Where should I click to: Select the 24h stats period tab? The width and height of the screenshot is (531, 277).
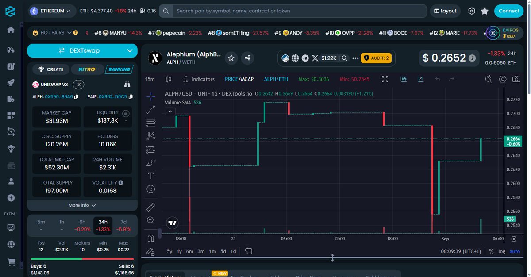point(103,226)
